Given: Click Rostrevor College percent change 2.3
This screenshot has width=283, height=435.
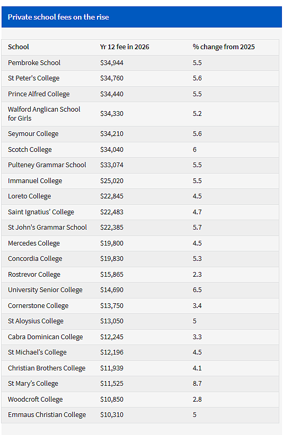Looking at the screenshot, I should pyautogui.click(x=197, y=274).
